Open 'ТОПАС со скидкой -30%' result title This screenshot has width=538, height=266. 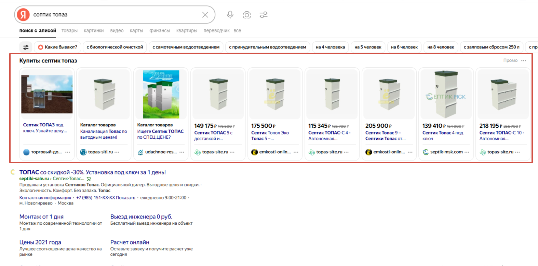(x=93, y=172)
